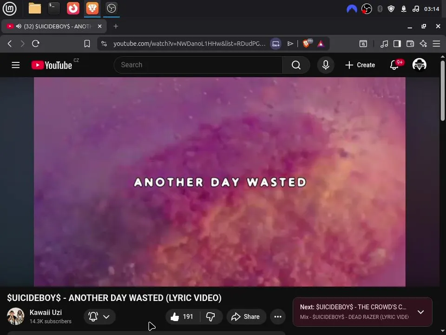Screen dimensions: 446x335
Task: Click the send/share arrow icon in address bar
Action: [x=290, y=44]
